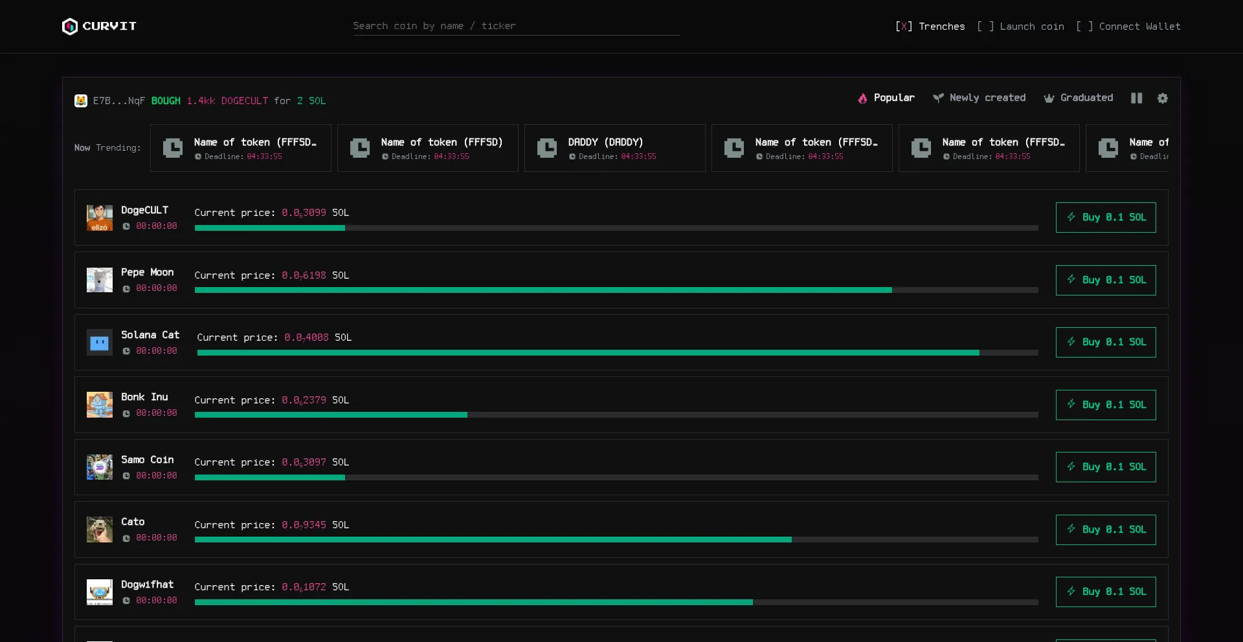The height and width of the screenshot is (642, 1243).
Task: Open settings gear icon
Action: coord(1163,98)
